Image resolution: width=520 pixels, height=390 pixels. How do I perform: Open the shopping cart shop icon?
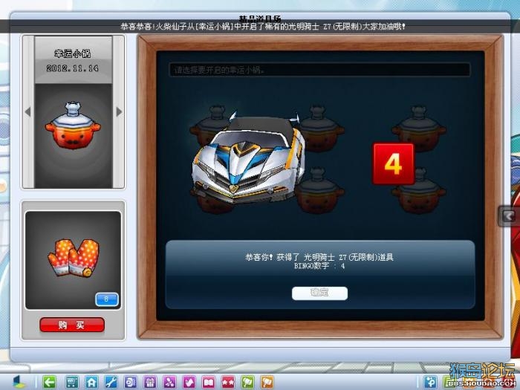click(71, 382)
